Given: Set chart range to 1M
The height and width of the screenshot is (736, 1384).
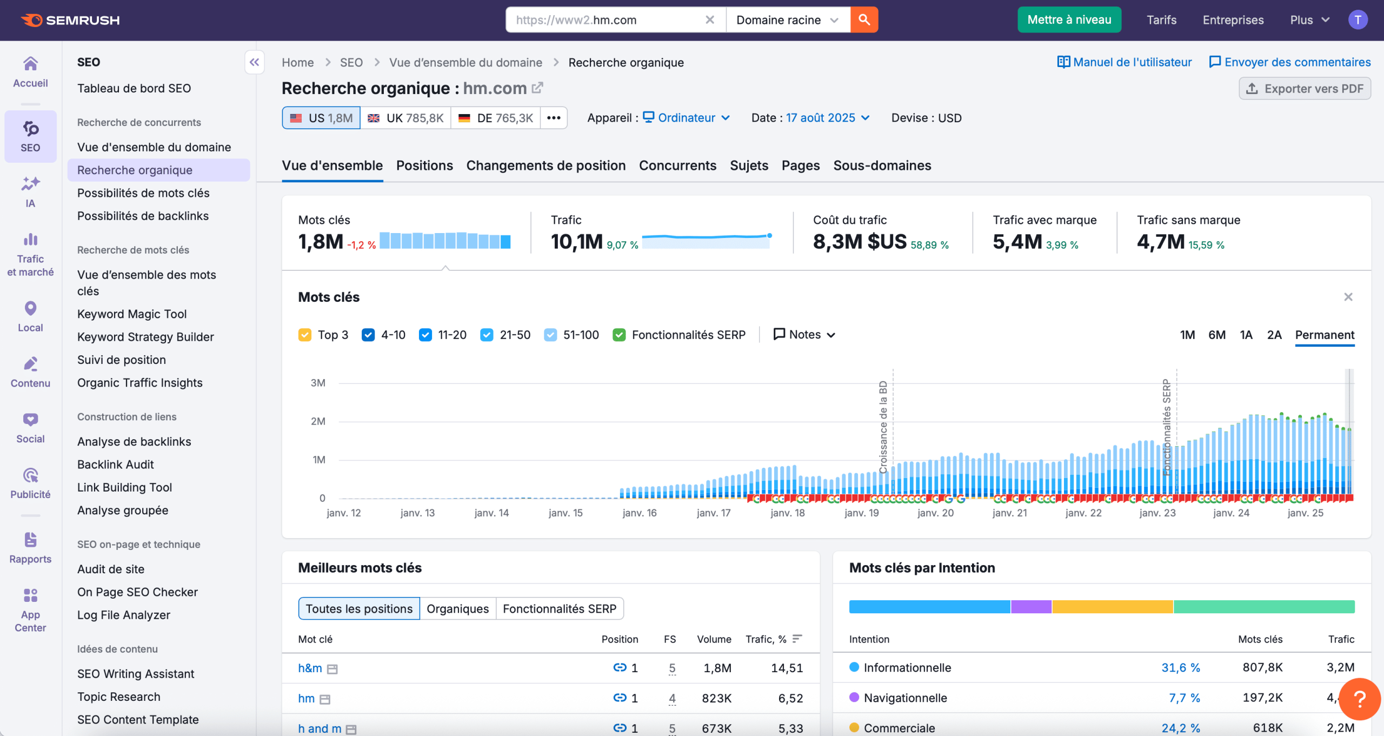Looking at the screenshot, I should 1187,335.
